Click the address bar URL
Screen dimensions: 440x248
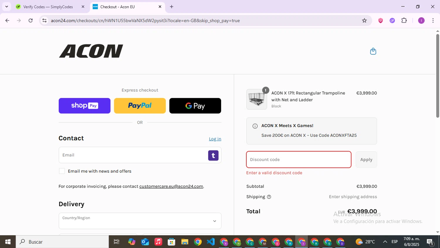coord(145,20)
